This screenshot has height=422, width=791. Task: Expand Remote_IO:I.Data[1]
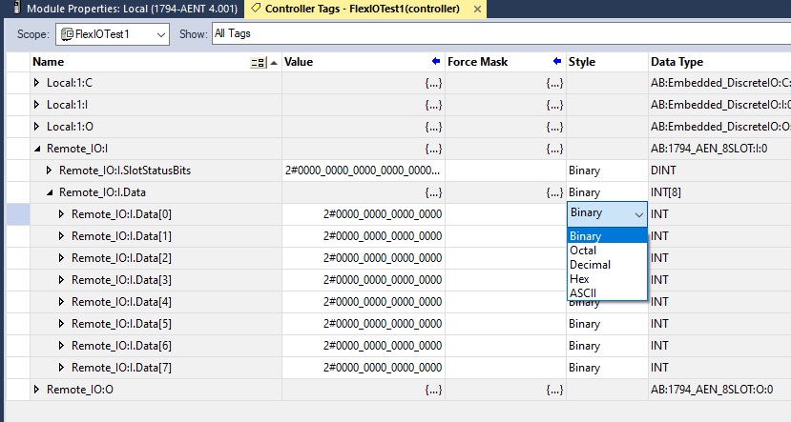[x=61, y=235]
